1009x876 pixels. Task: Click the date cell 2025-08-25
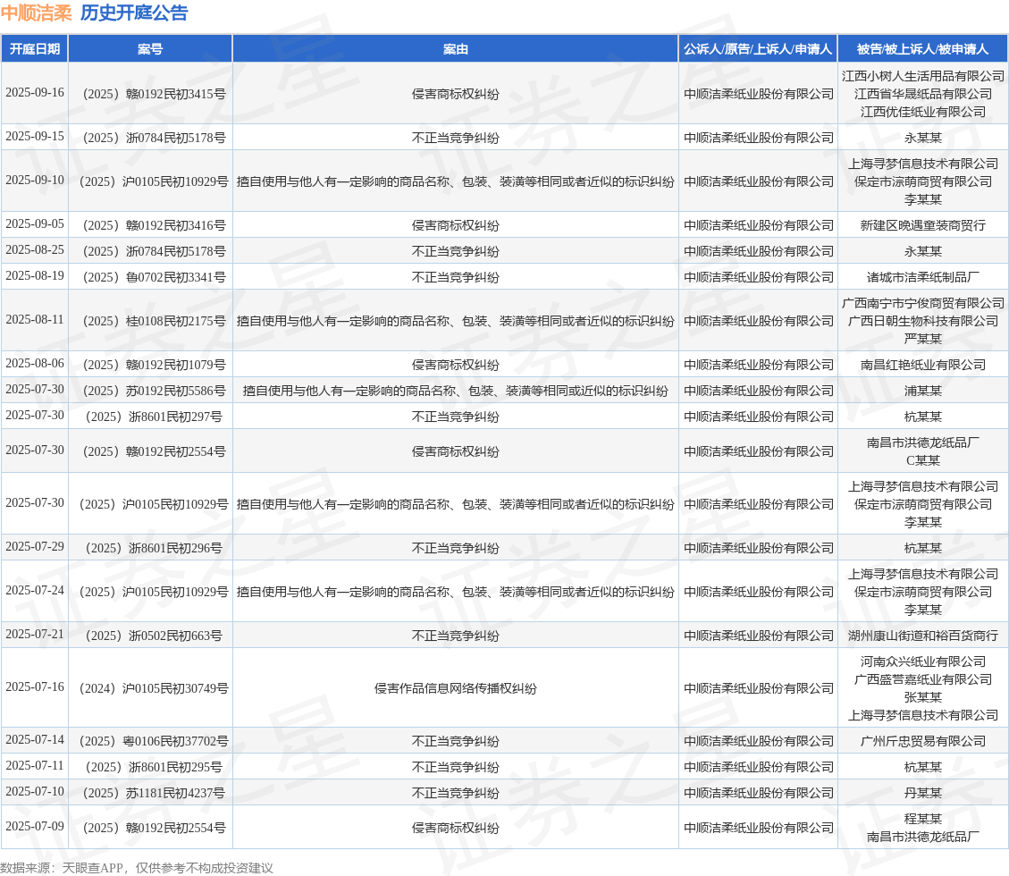tap(35, 249)
